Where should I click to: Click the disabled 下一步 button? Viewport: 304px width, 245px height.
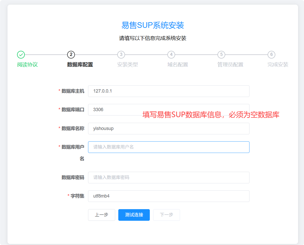click(166, 215)
